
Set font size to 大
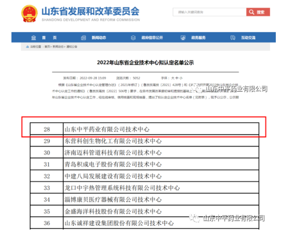(173, 78)
